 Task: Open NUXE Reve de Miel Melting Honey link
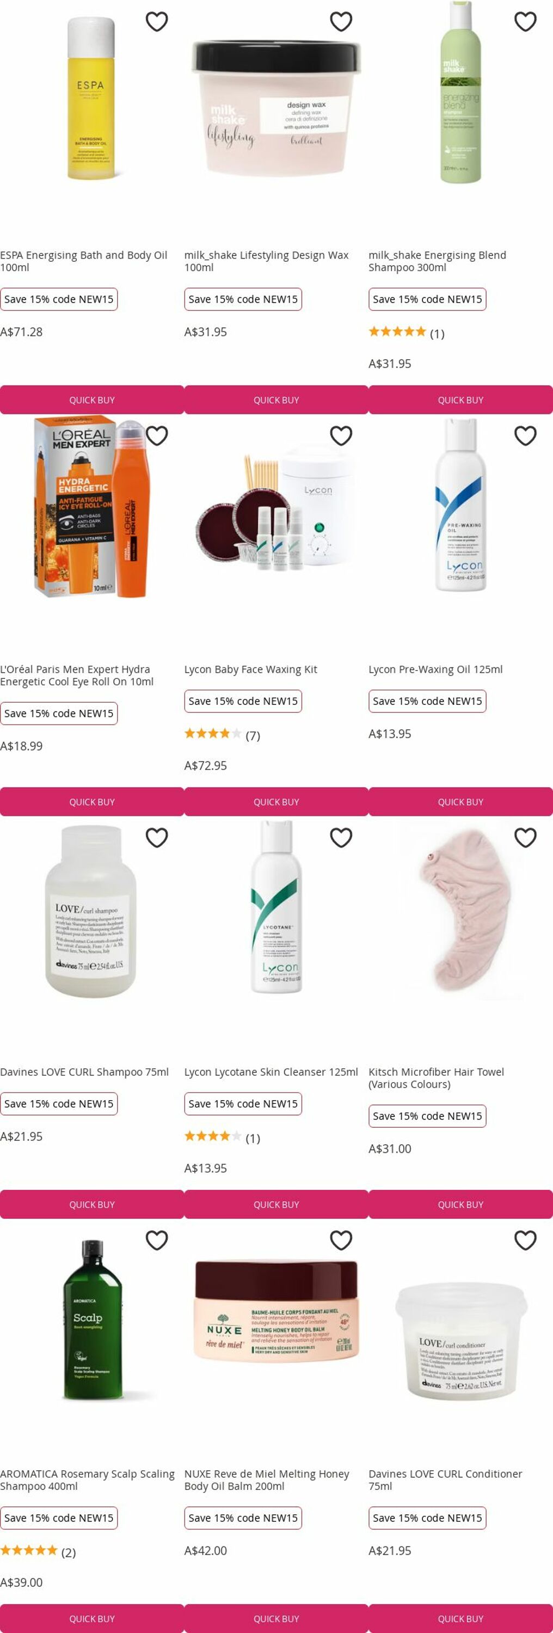[x=267, y=1480]
